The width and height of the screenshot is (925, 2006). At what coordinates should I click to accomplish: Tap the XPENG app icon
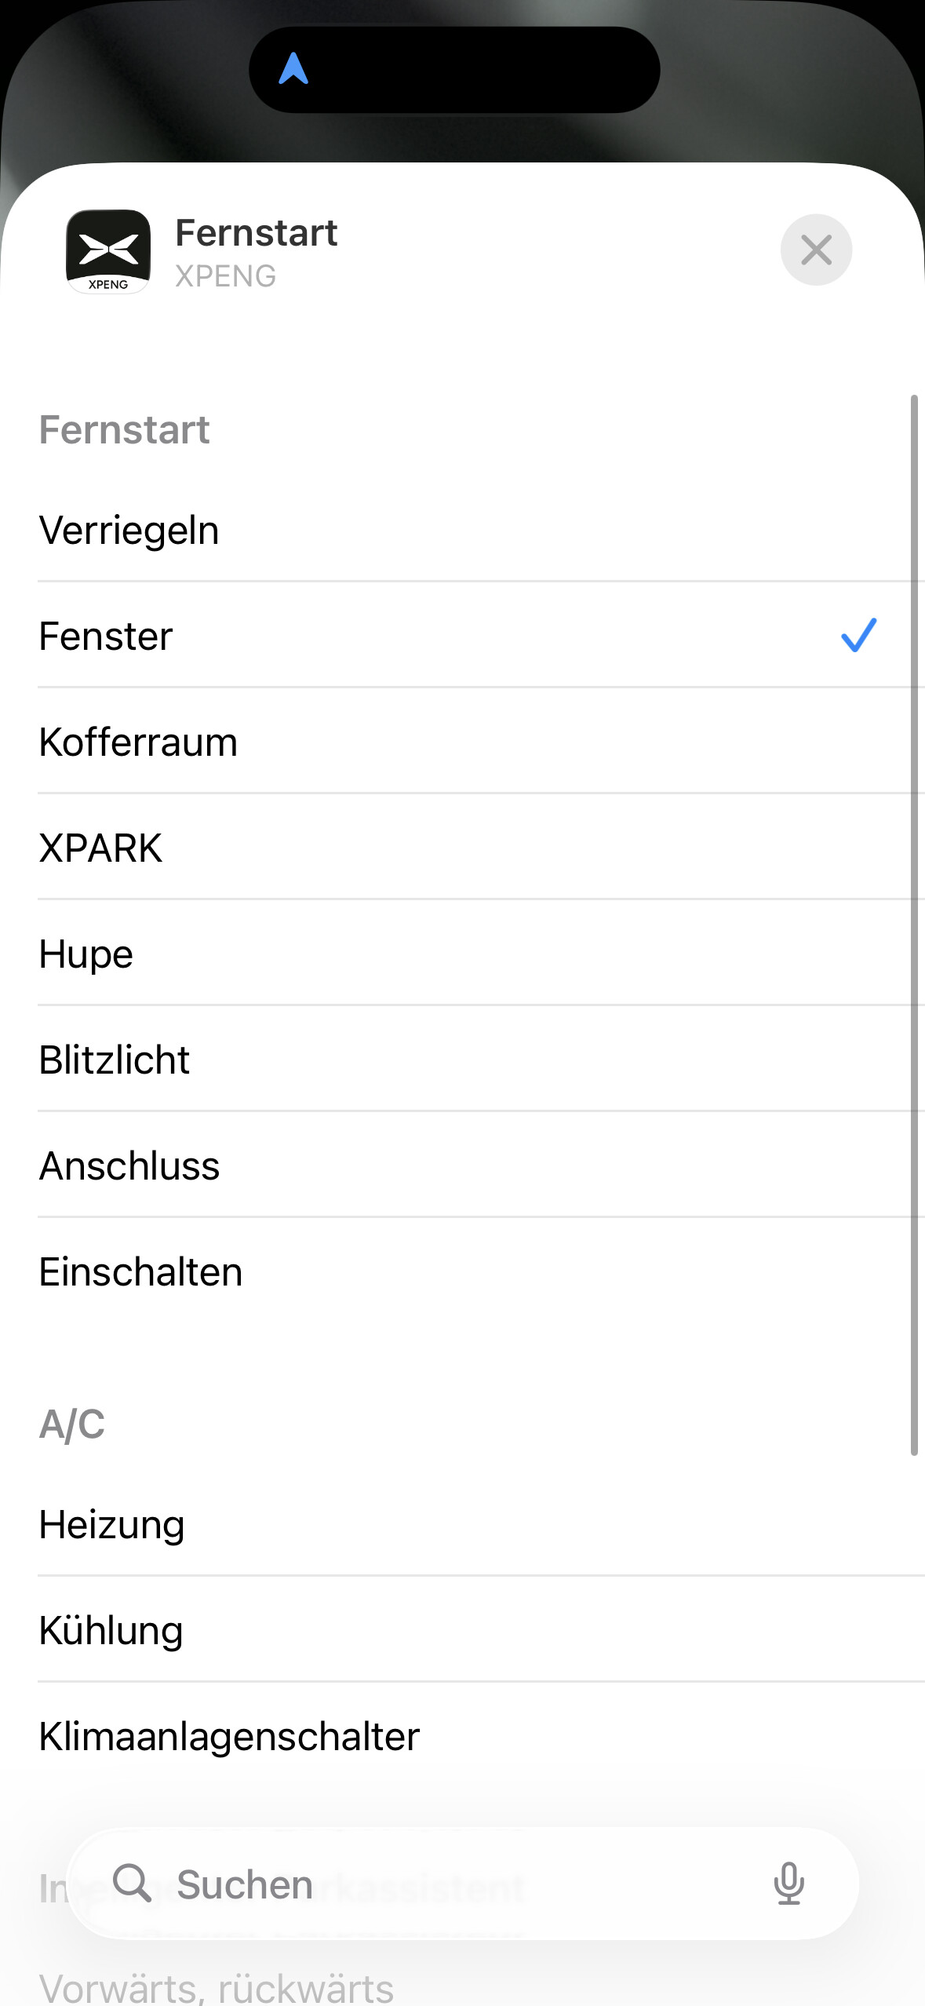point(108,251)
